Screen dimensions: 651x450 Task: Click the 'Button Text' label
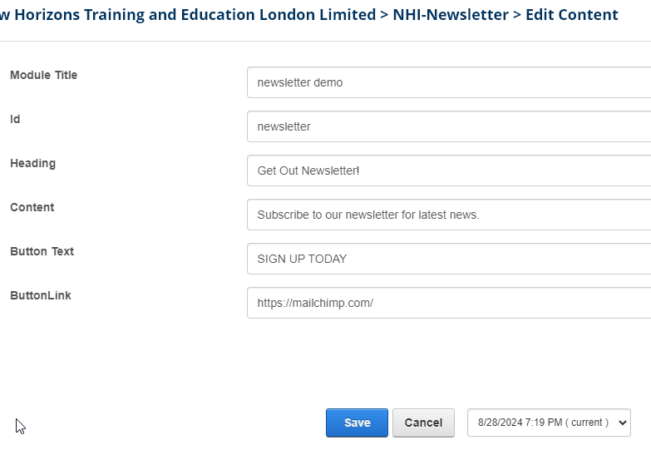[x=42, y=251]
